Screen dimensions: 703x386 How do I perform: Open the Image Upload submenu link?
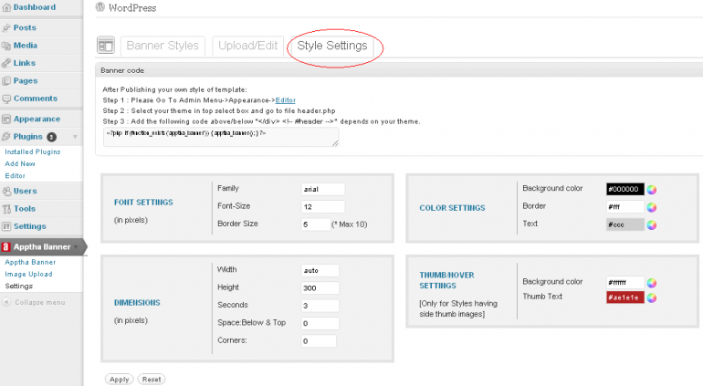click(28, 275)
